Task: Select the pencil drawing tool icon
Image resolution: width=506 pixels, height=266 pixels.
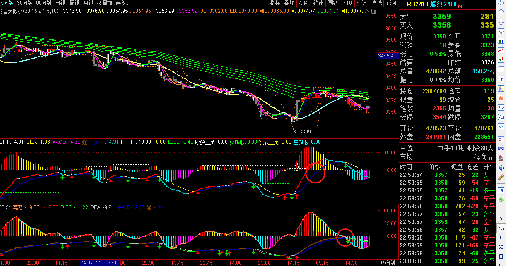Action: tap(501, 178)
